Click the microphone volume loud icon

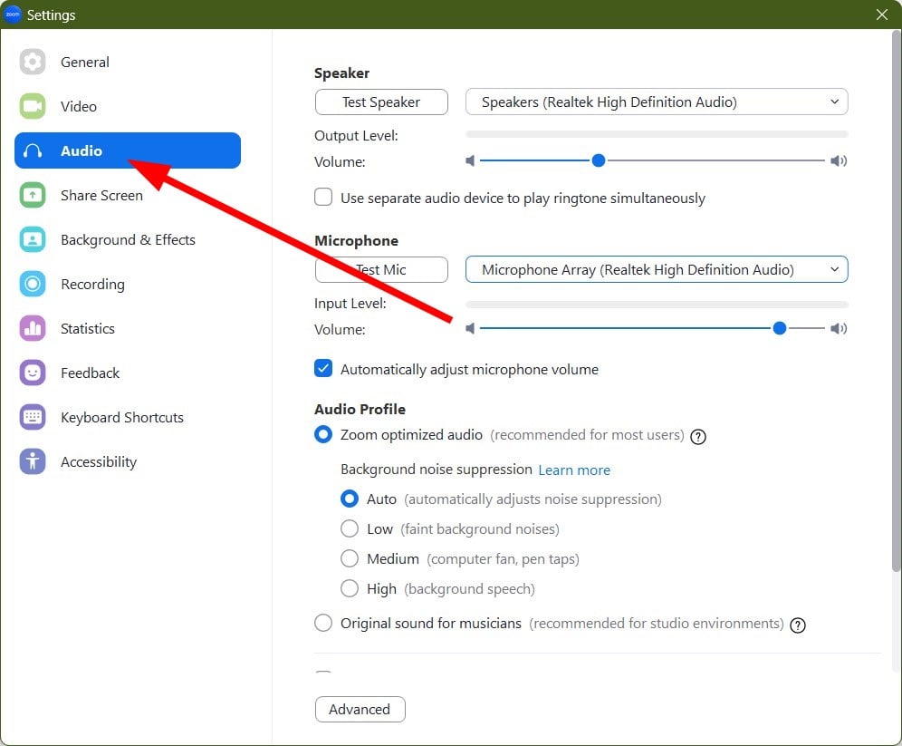tap(839, 328)
